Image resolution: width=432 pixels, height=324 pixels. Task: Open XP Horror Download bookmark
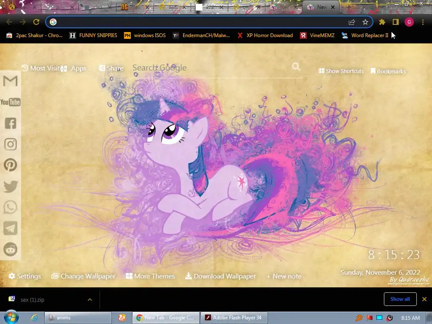pyautogui.click(x=265, y=35)
